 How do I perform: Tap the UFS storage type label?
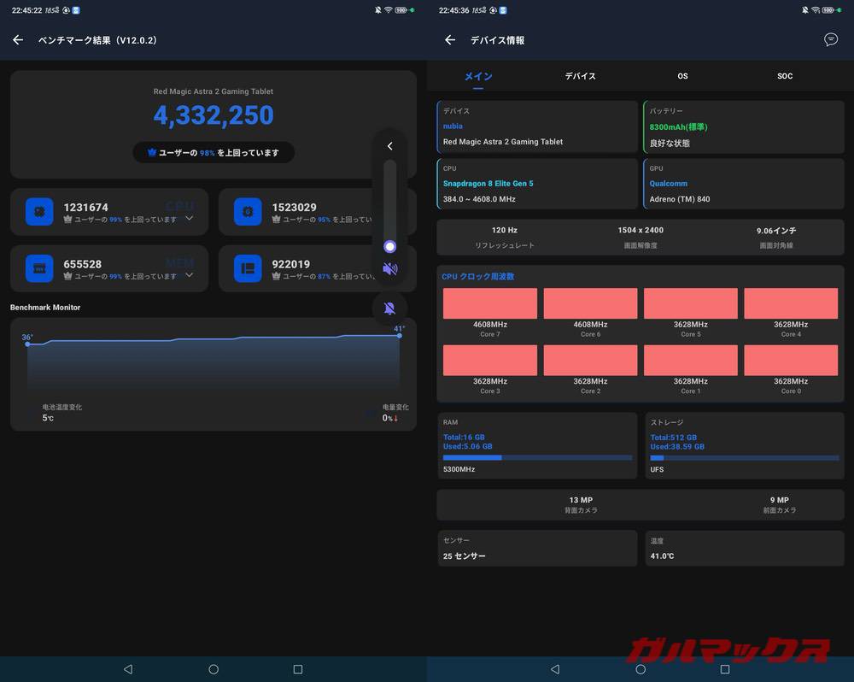tap(657, 469)
